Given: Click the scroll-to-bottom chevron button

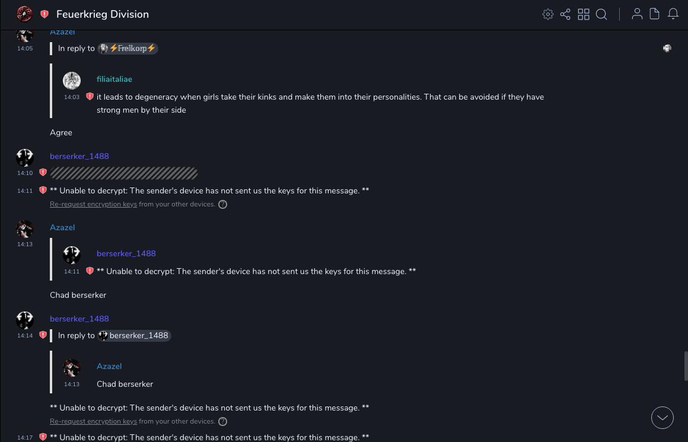Looking at the screenshot, I should [x=662, y=418].
